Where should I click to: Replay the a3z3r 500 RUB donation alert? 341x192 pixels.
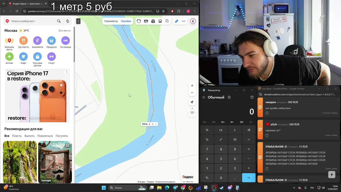(x=267, y=135)
